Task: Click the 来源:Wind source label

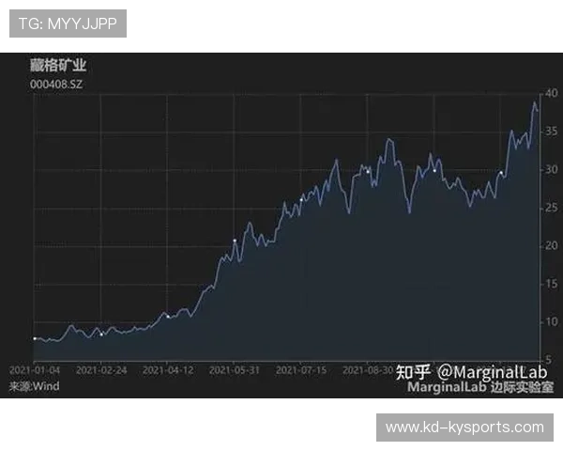Action: coord(34,386)
